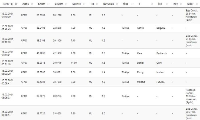Screen dimensions: 200x120
Task: Click the Diğer column sort icon
Action: click(x=197, y=4)
